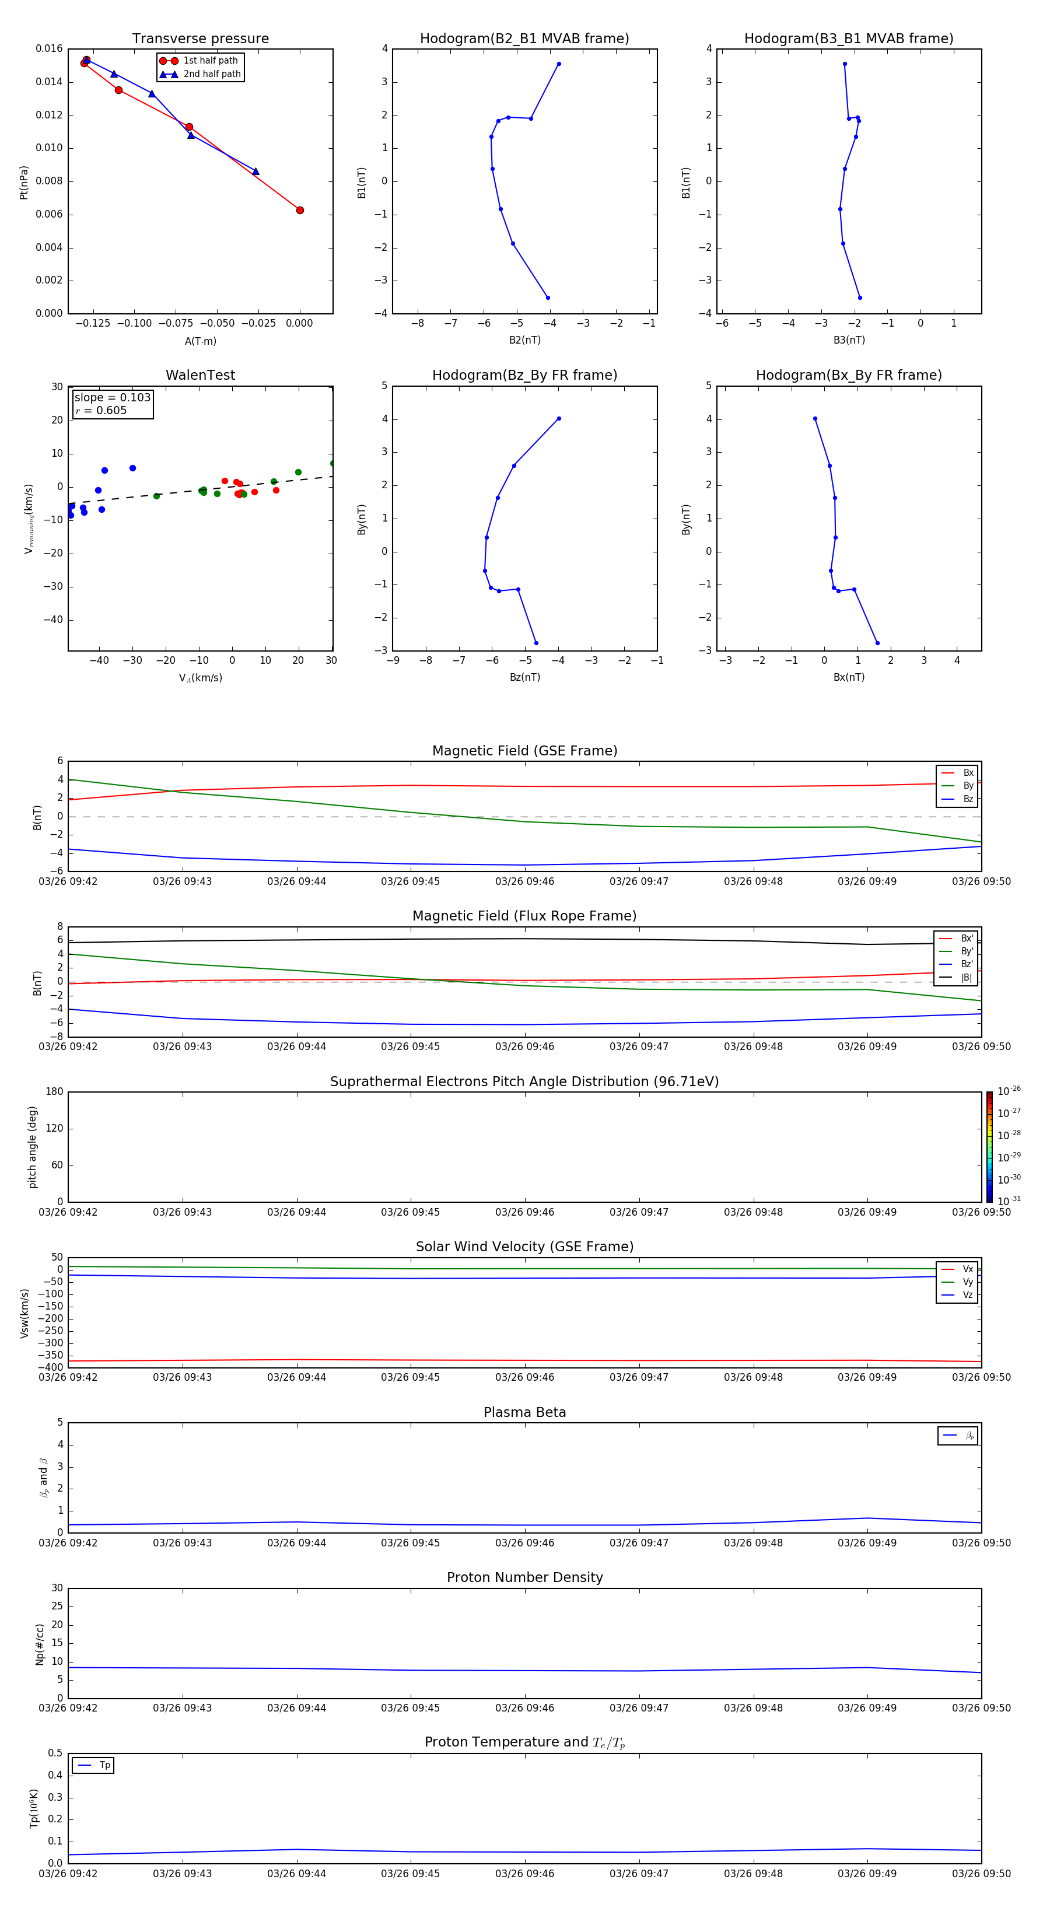Select "Vy" in the solar wind legend
Image resolution: width=1050 pixels, height=1925 pixels.
point(957,1282)
